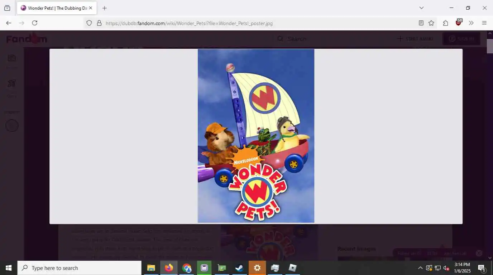Expand the list all tabs chevron

421,8
